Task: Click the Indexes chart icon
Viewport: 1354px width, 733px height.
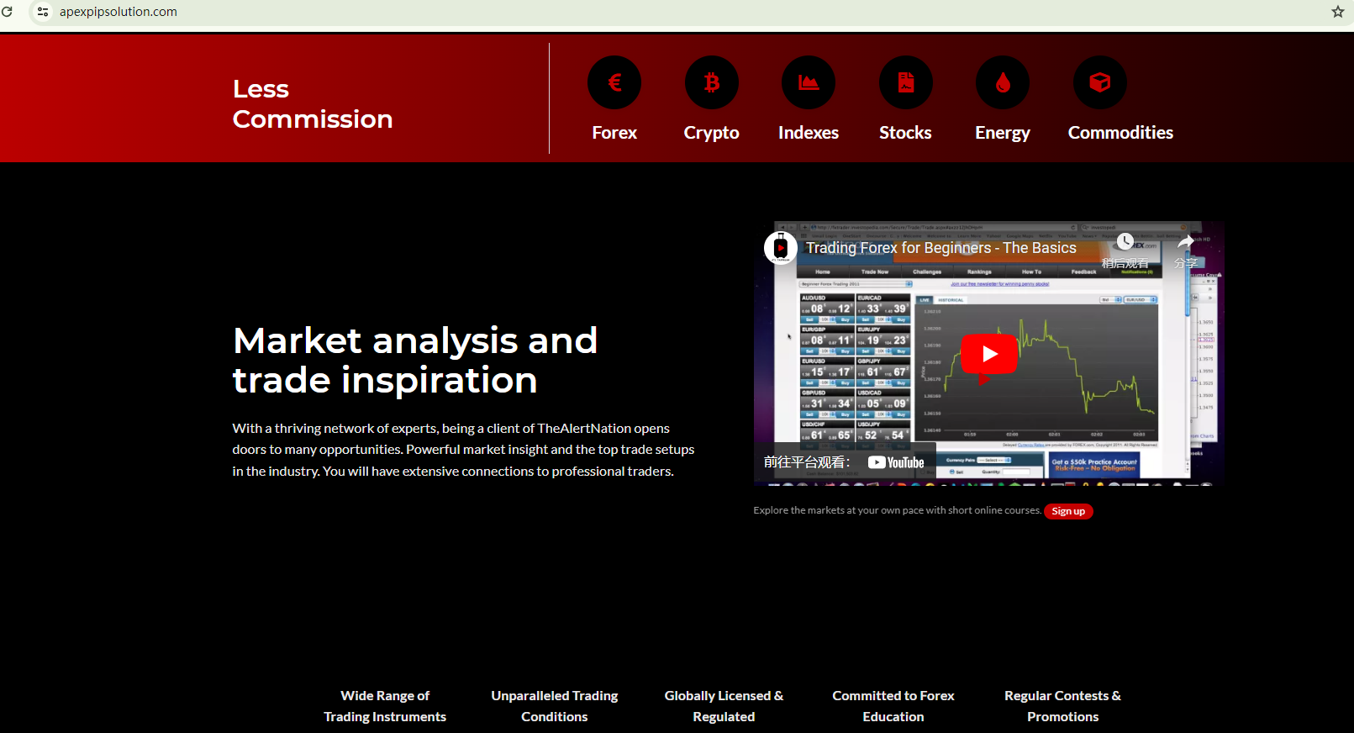Action: [x=809, y=82]
